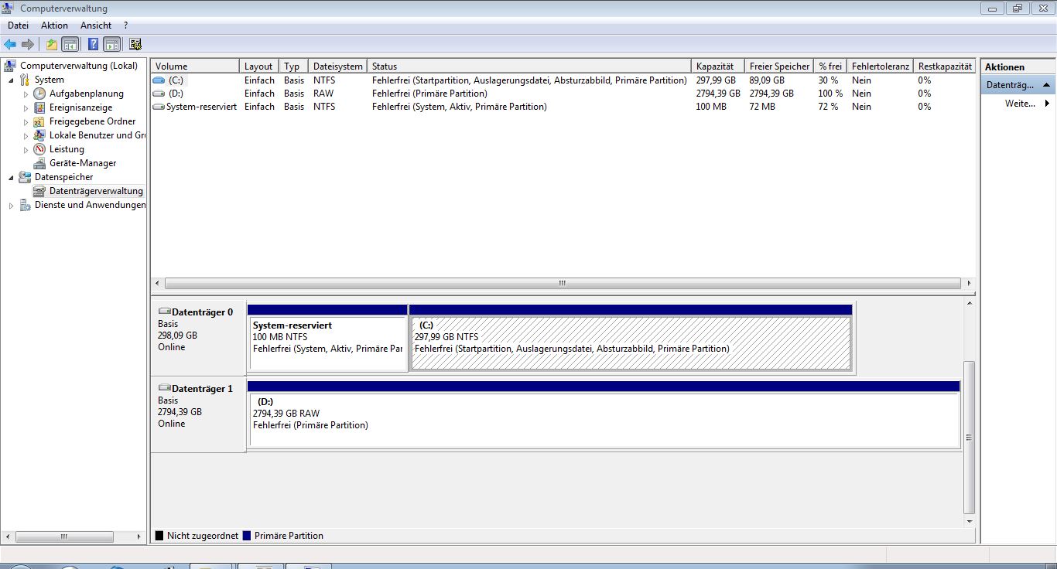Open the Aktion menu
Viewport: 1057px width, 569px height.
coord(54,26)
